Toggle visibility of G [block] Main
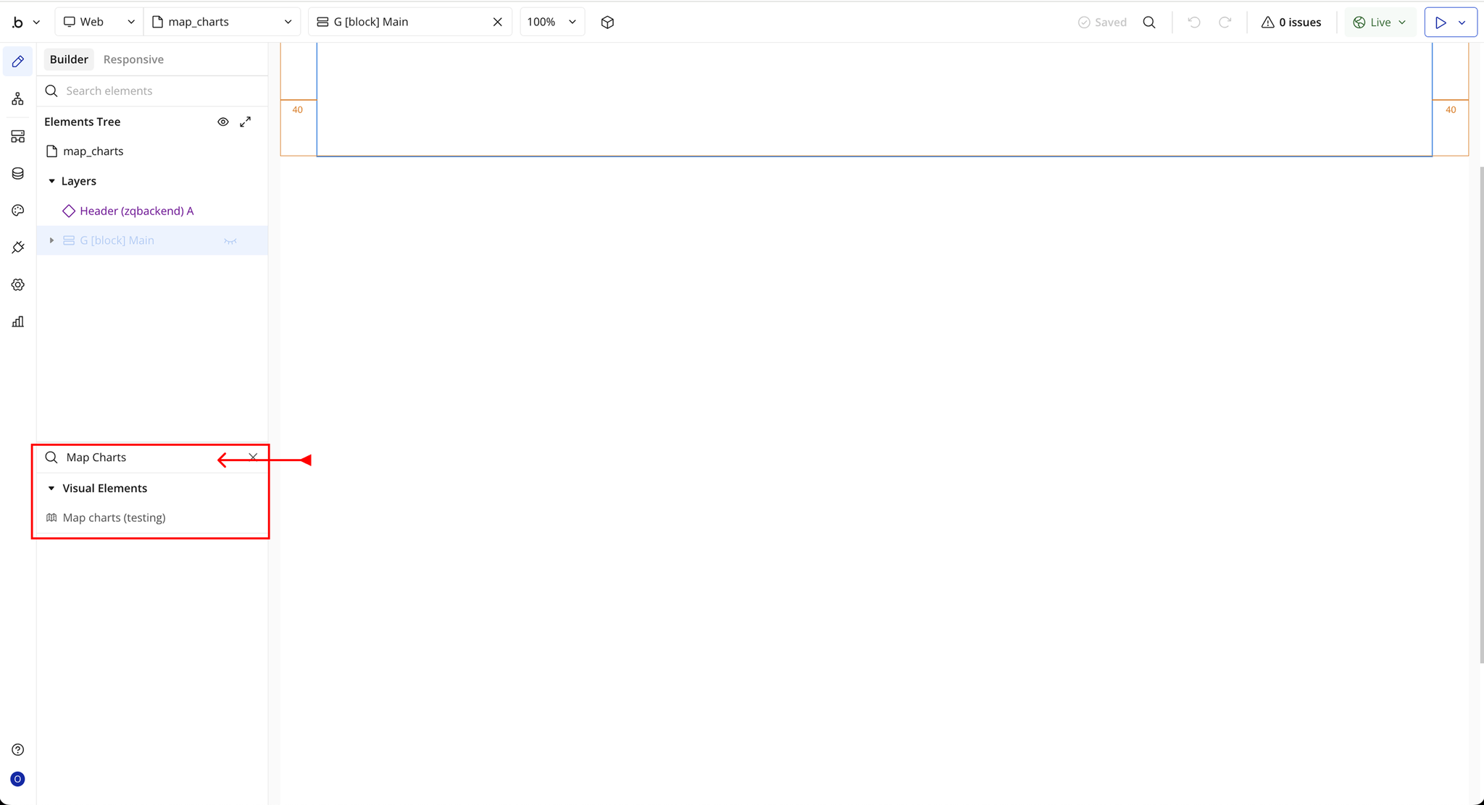The width and height of the screenshot is (1484, 805). pyautogui.click(x=230, y=241)
